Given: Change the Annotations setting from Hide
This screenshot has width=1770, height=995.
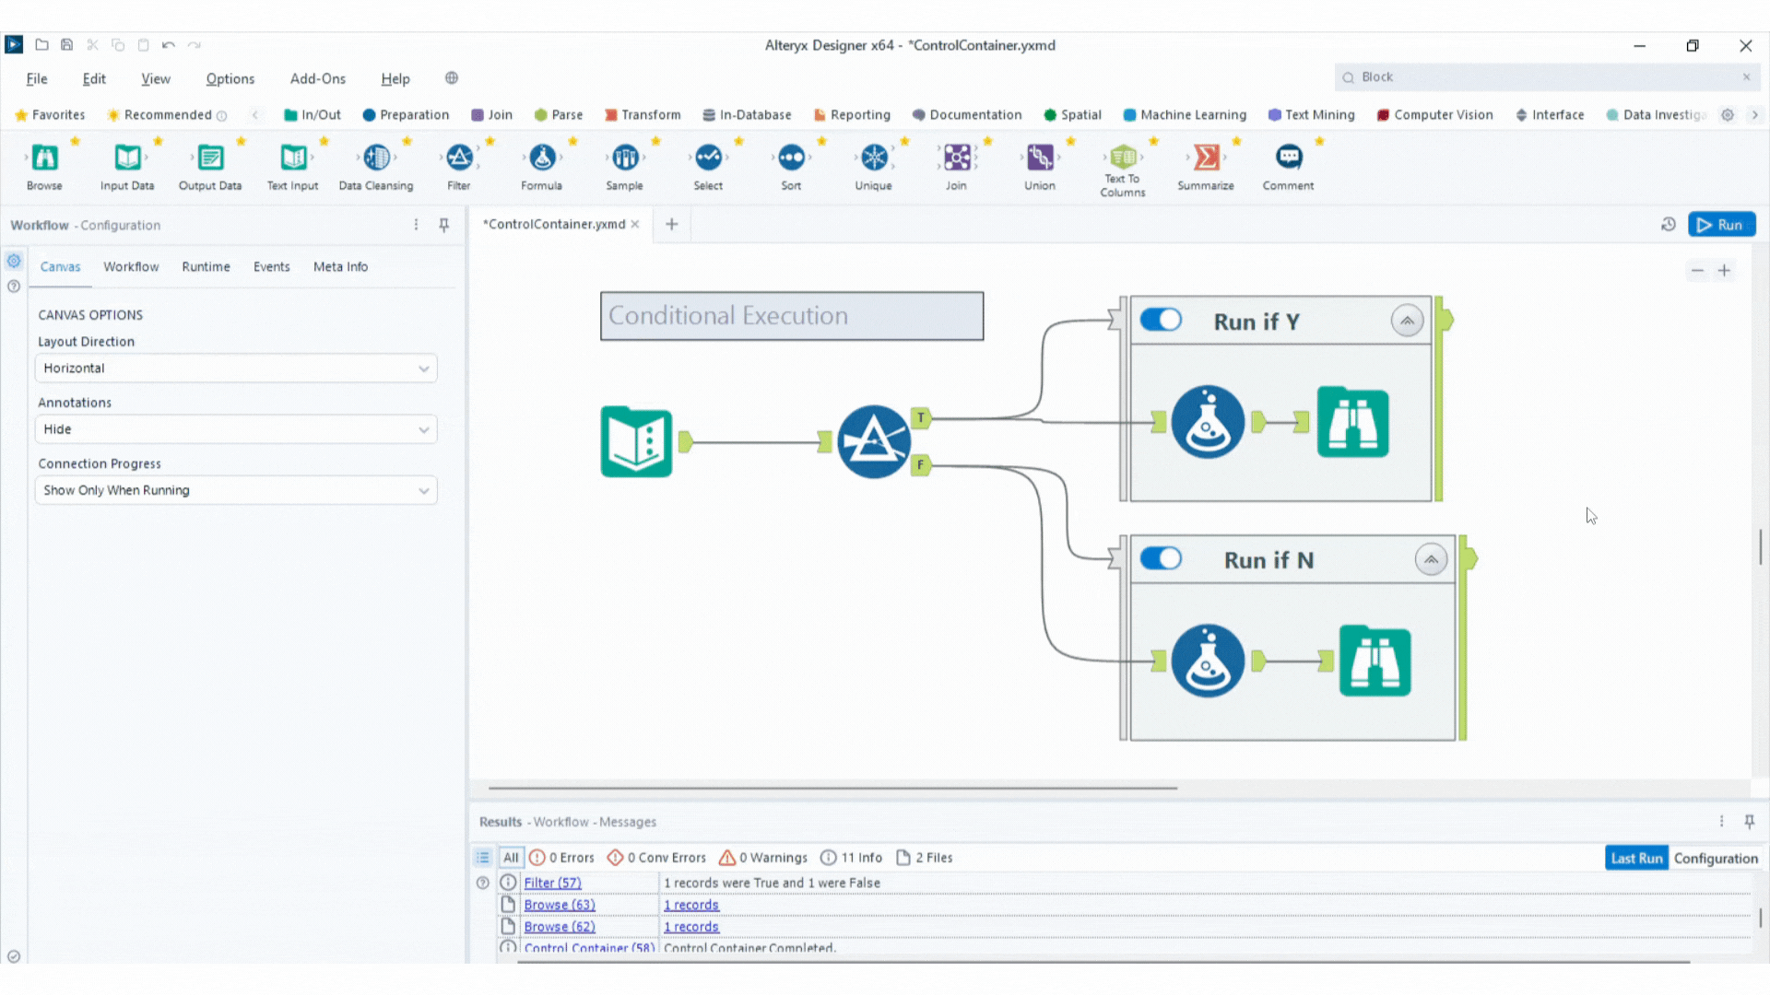Looking at the screenshot, I should (x=235, y=429).
